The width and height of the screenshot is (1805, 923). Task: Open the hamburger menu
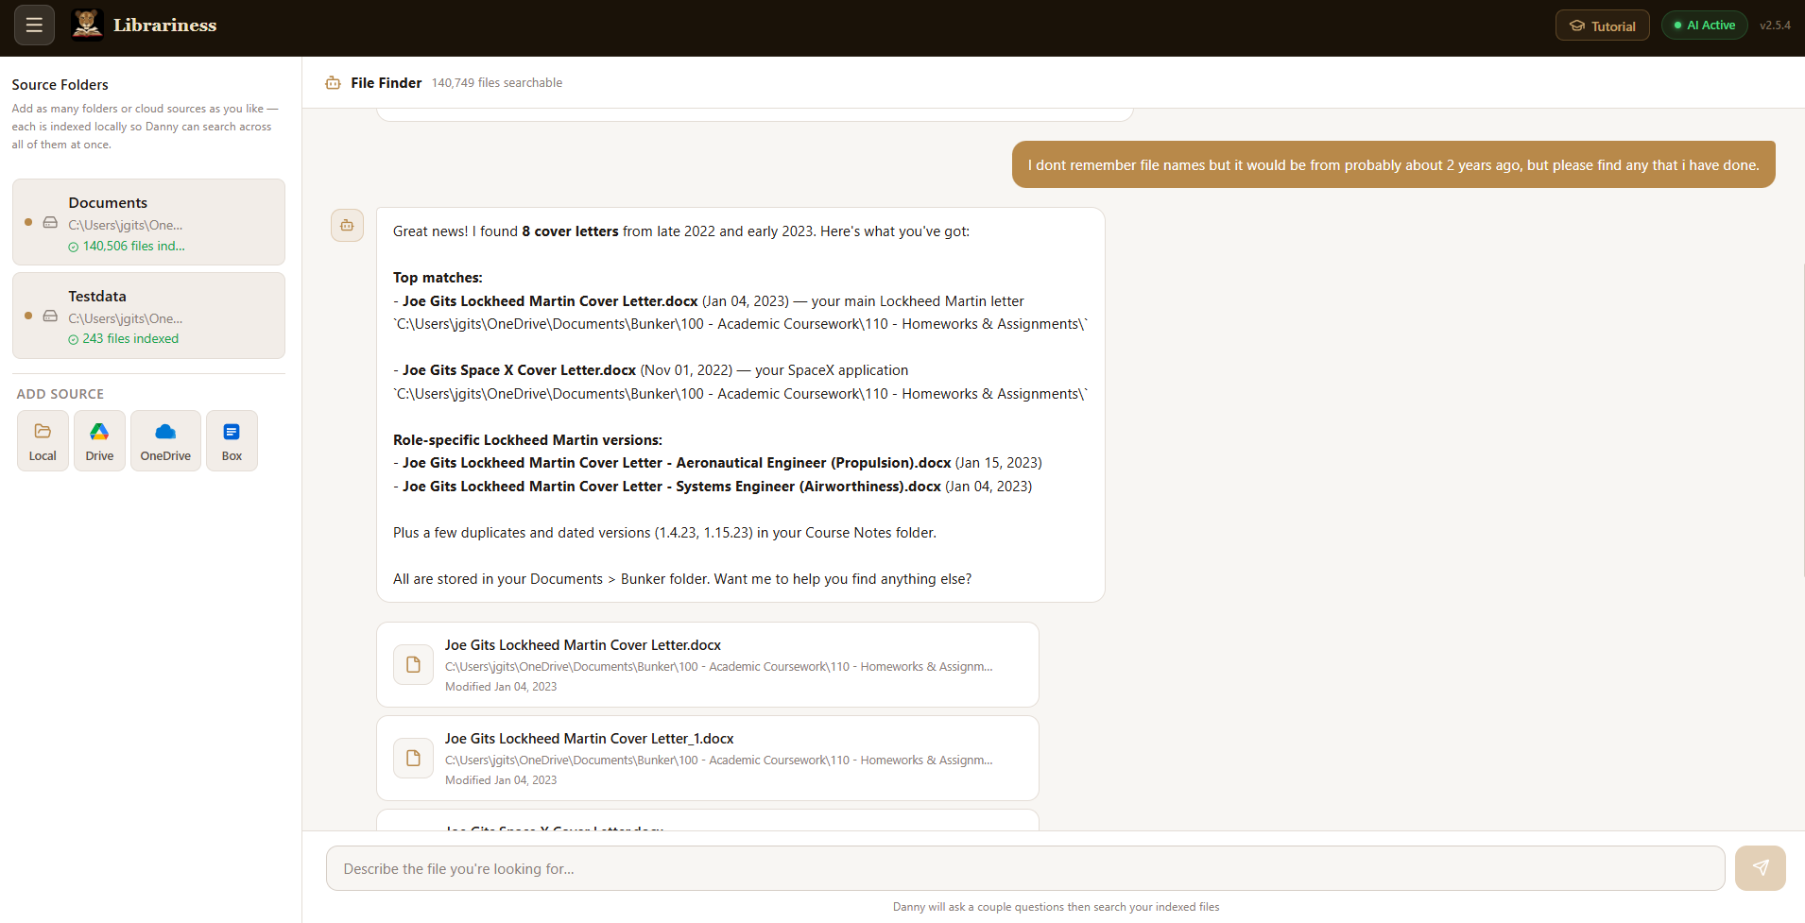(34, 26)
